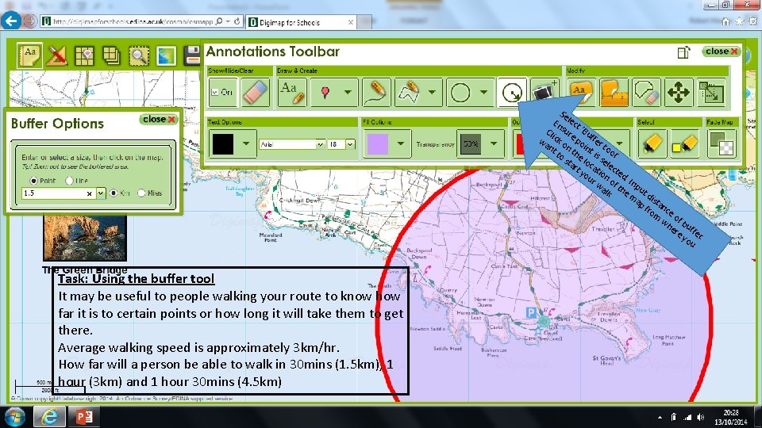
Task: Click the floppy disk save icon
Action: (192, 55)
